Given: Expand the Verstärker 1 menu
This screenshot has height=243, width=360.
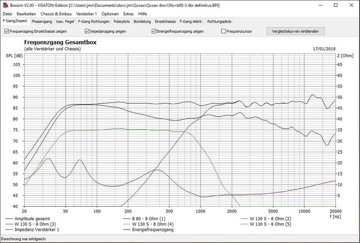Looking at the screenshot, I should click(x=86, y=14).
